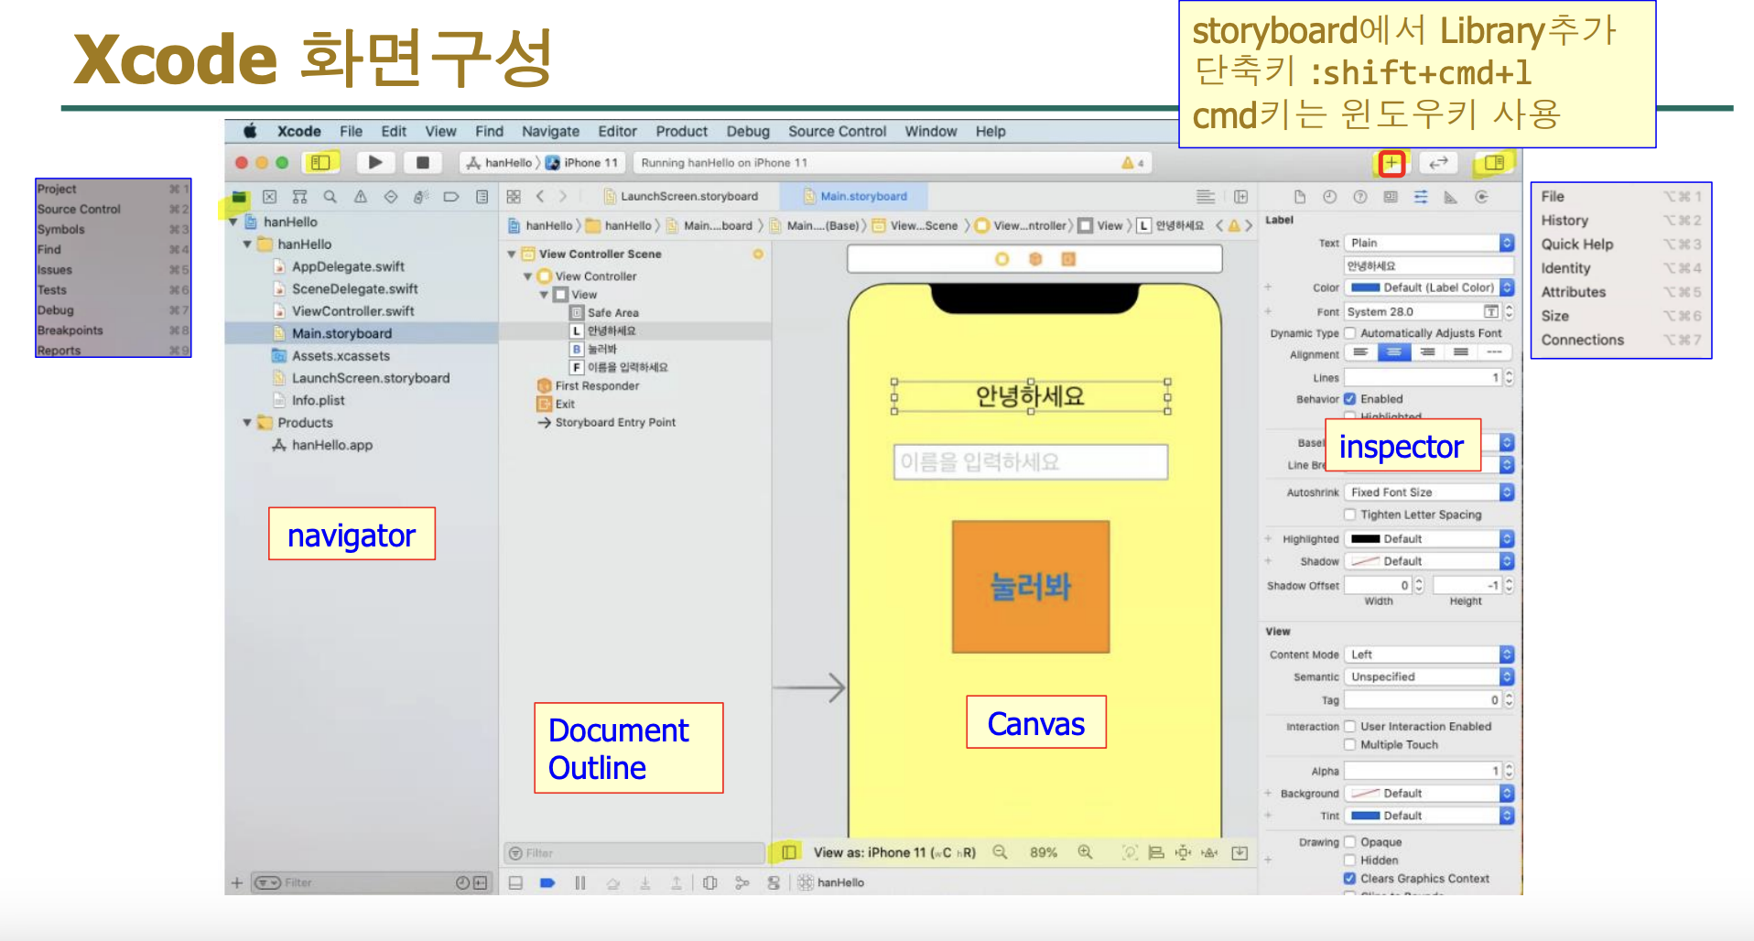The height and width of the screenshot is (941, 1754).
Task: Open the Text Plain dropdown
Action: point(1429,243)
